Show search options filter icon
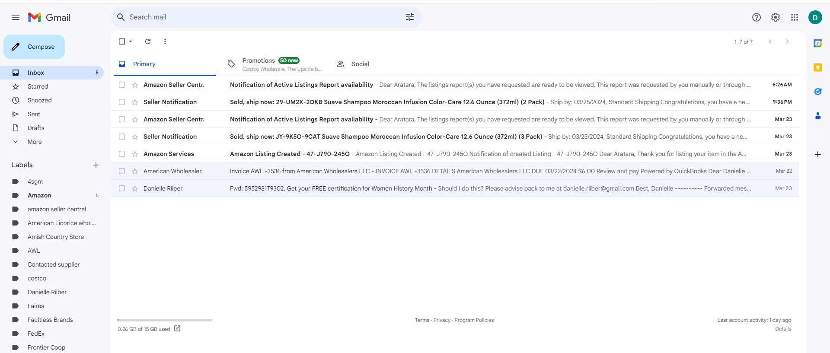 point(410,17)
